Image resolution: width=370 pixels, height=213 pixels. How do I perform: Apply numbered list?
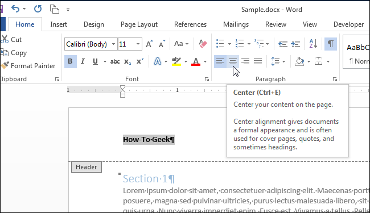(x=240, y=44)
